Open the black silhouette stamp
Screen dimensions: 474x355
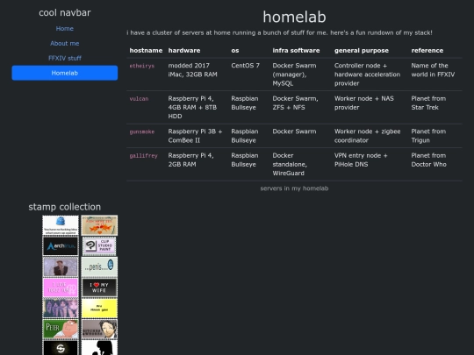click(x=99, y=347)
